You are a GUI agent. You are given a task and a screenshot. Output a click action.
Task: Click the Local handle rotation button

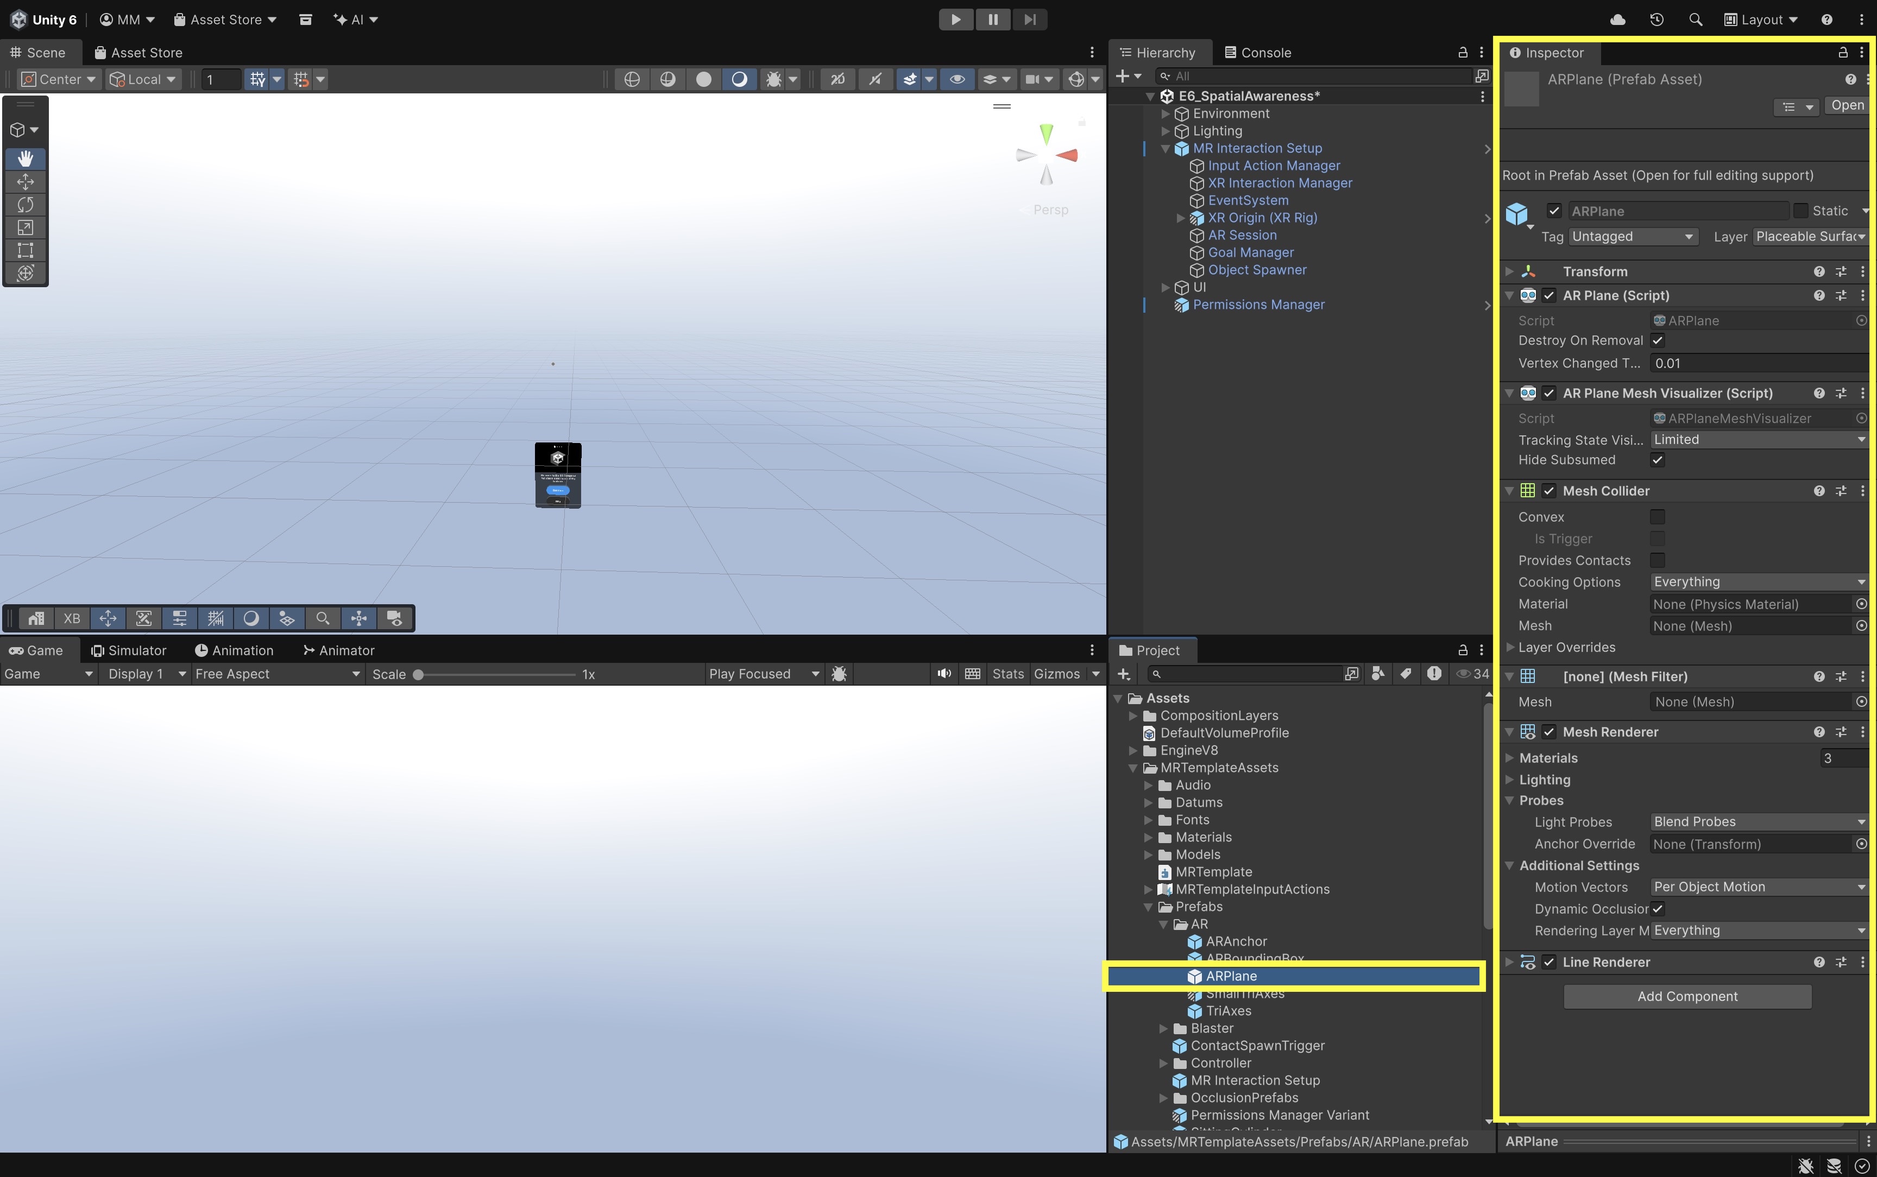142,79
